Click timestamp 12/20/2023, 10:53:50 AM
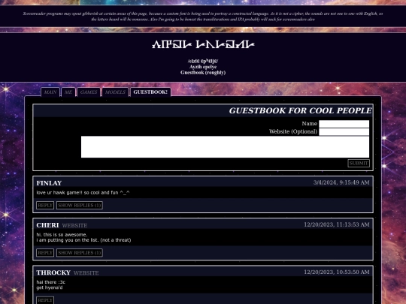 click(x=337, y=272)
